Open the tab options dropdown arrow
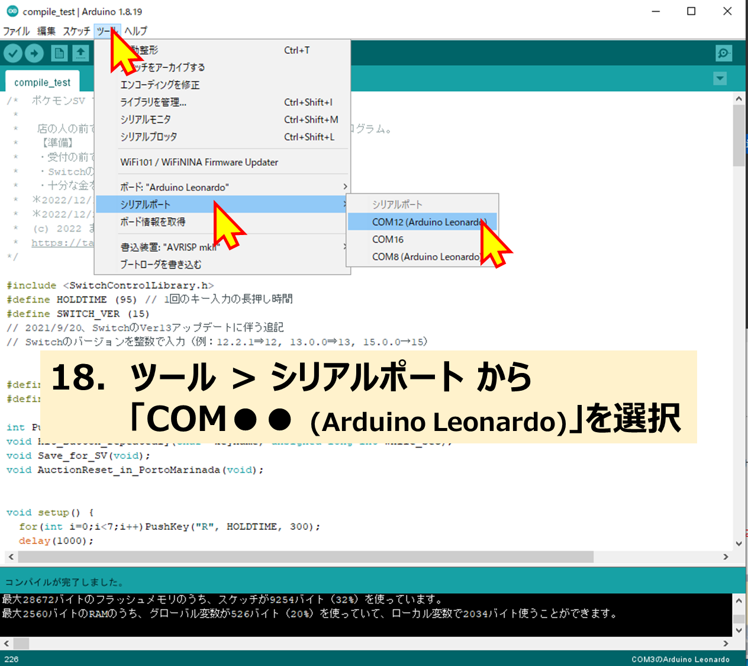Image resolution: width=748 pixels, height=666 pixels. point(720,78)
